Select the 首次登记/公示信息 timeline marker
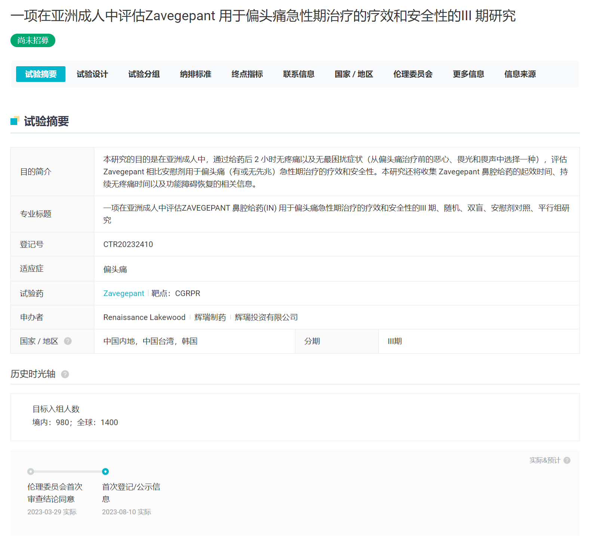 pos(105,471)
